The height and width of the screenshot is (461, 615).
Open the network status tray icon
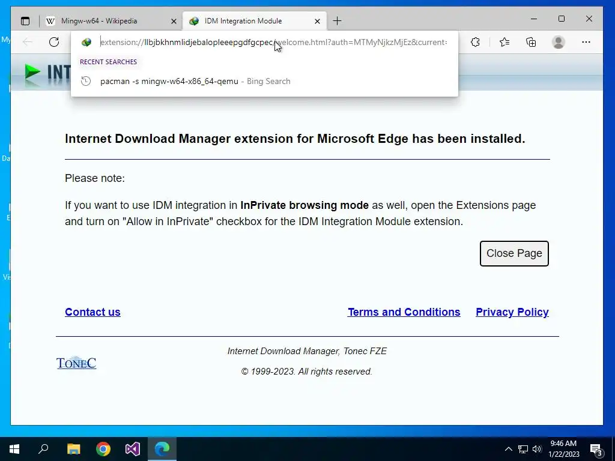(523, 449)
